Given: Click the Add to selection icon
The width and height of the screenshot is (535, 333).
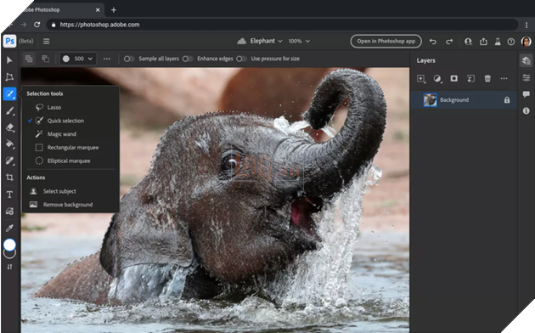Looking at the screenshot, I should [29, 59].
